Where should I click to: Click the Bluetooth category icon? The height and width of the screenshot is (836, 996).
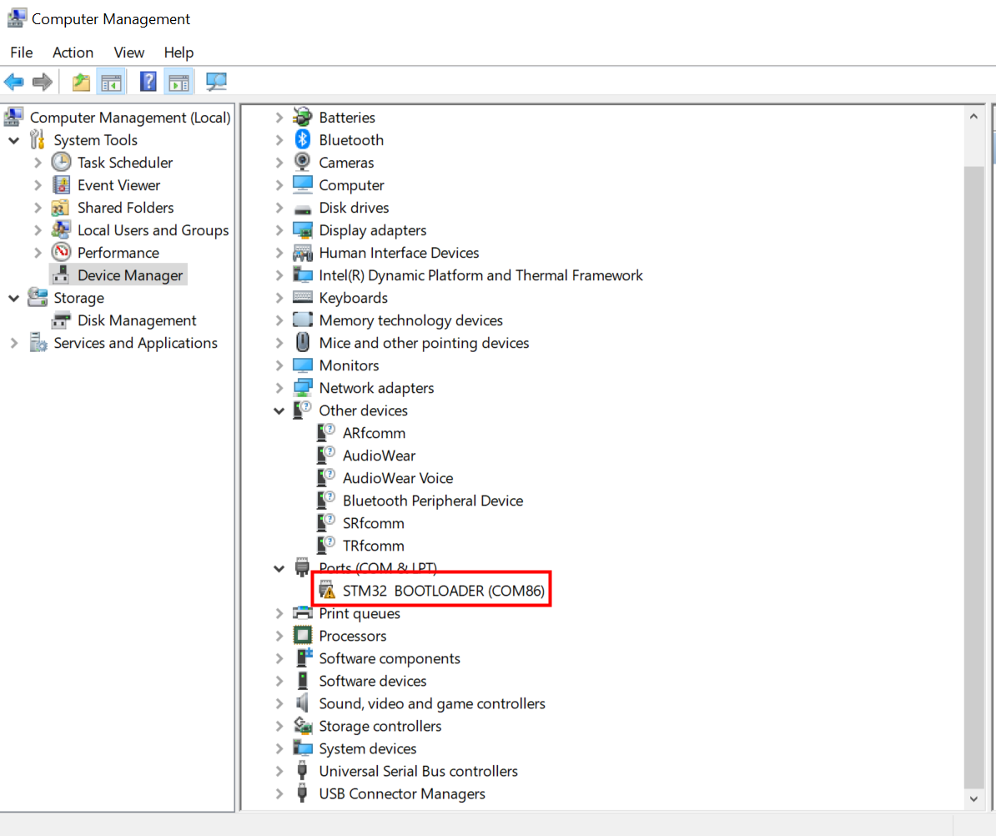pyautogui.click(x=302, y=139)
